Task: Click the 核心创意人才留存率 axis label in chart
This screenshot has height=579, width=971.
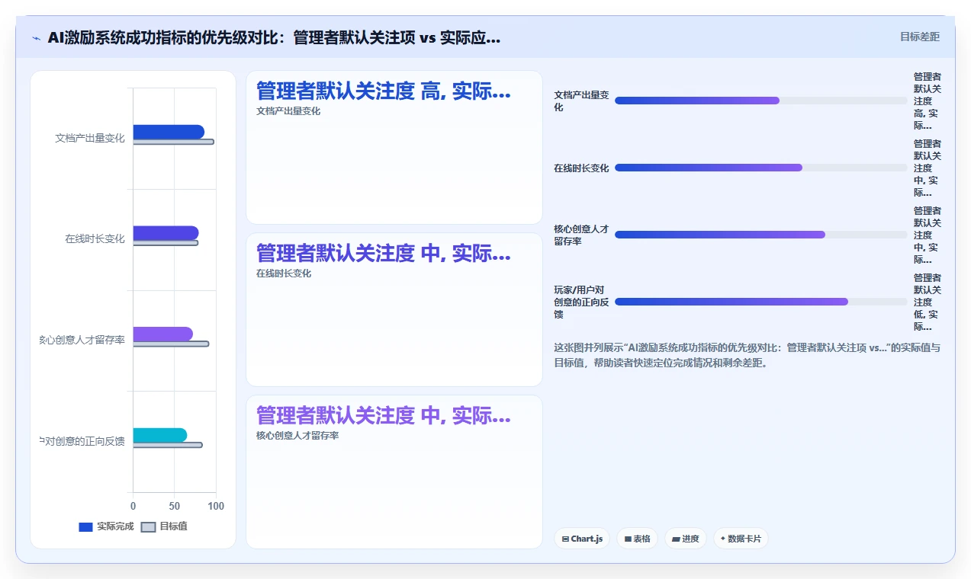Action: 82,340
